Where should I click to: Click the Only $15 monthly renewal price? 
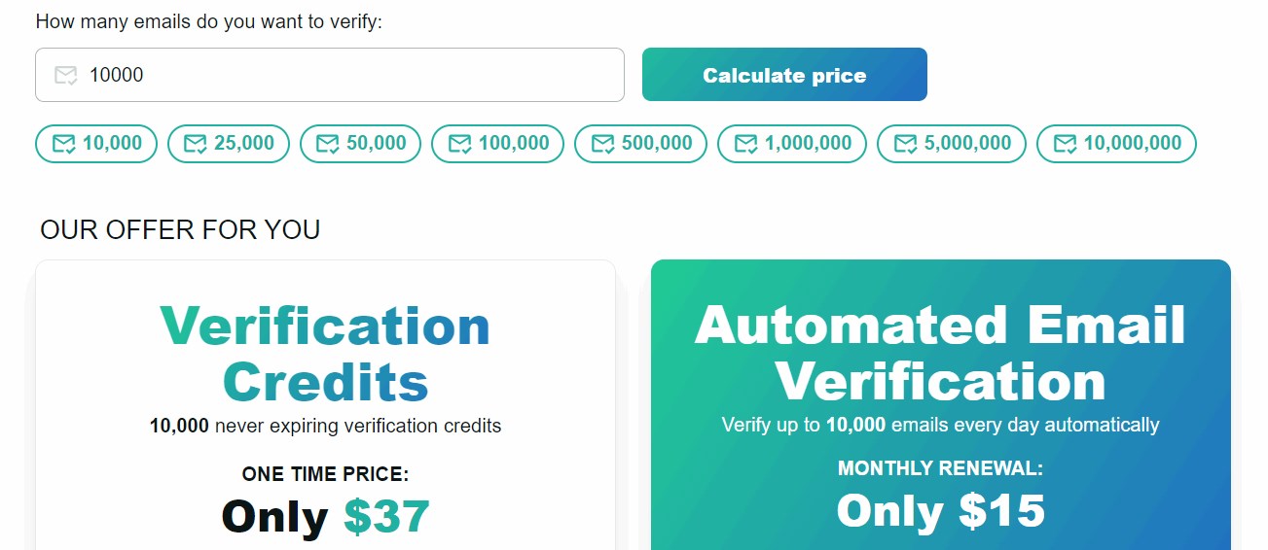click(940, 511)
